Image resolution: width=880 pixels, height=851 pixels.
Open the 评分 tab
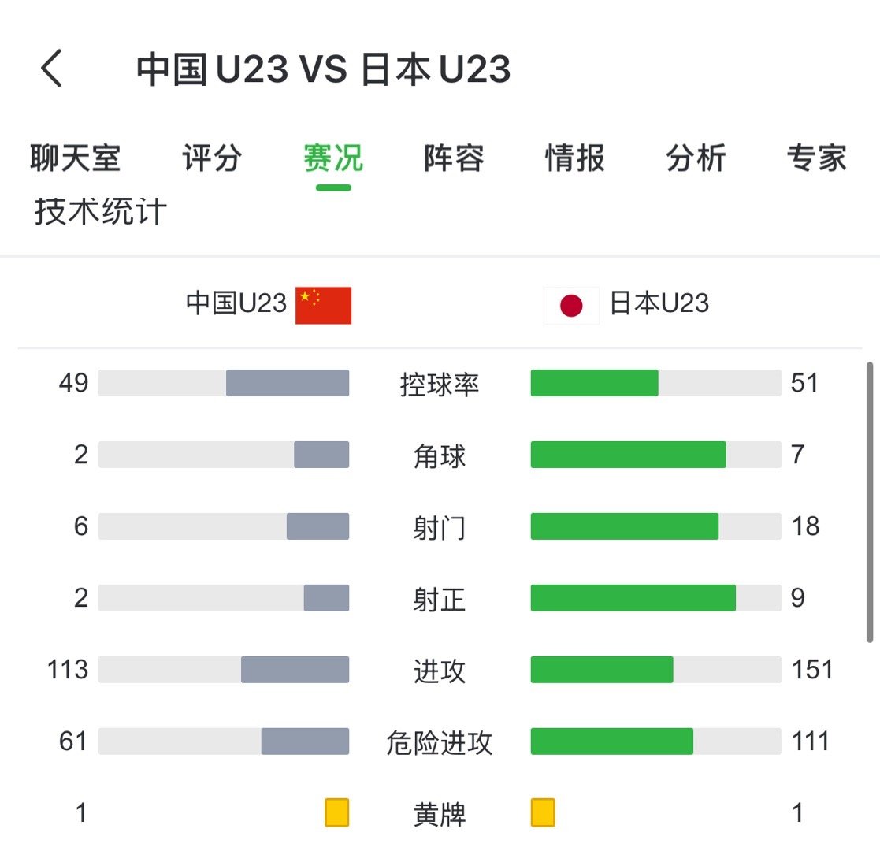tap(210, 158)
